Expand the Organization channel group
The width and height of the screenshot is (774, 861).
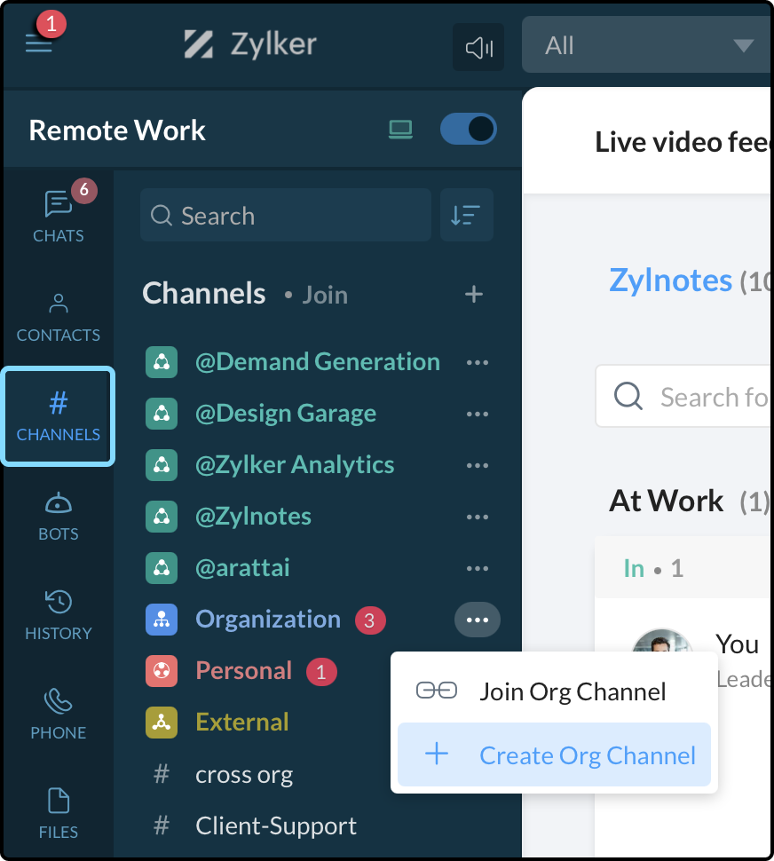coord(268,620)
